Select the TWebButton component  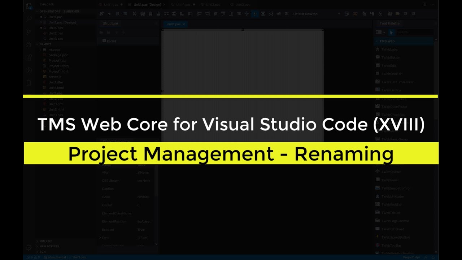pos(391,57)
